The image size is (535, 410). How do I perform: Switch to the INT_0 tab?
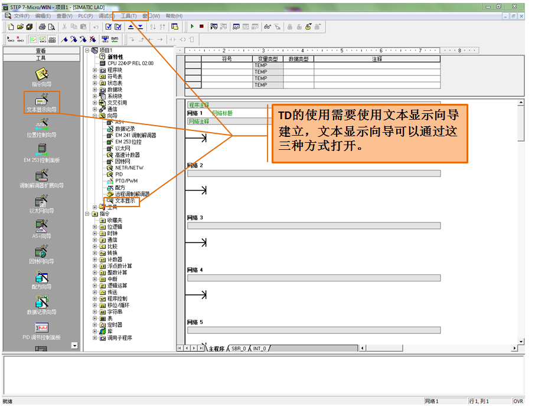(259, 348)
